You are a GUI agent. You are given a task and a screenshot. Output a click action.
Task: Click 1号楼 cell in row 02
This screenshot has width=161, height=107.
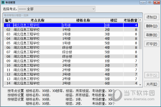tap(83, 30)
